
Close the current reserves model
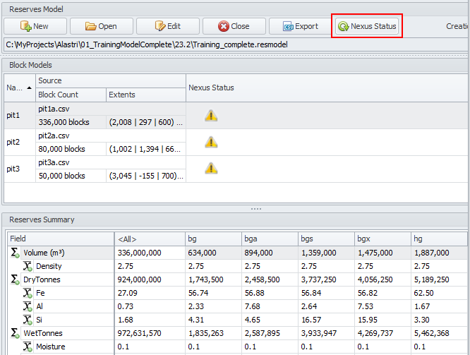(234, 26)
